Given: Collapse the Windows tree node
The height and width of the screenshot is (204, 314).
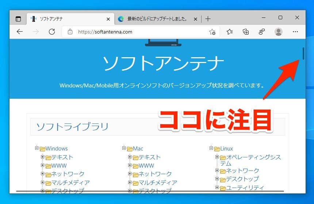Looking at the screenshot, I should [x=37, y=148].
